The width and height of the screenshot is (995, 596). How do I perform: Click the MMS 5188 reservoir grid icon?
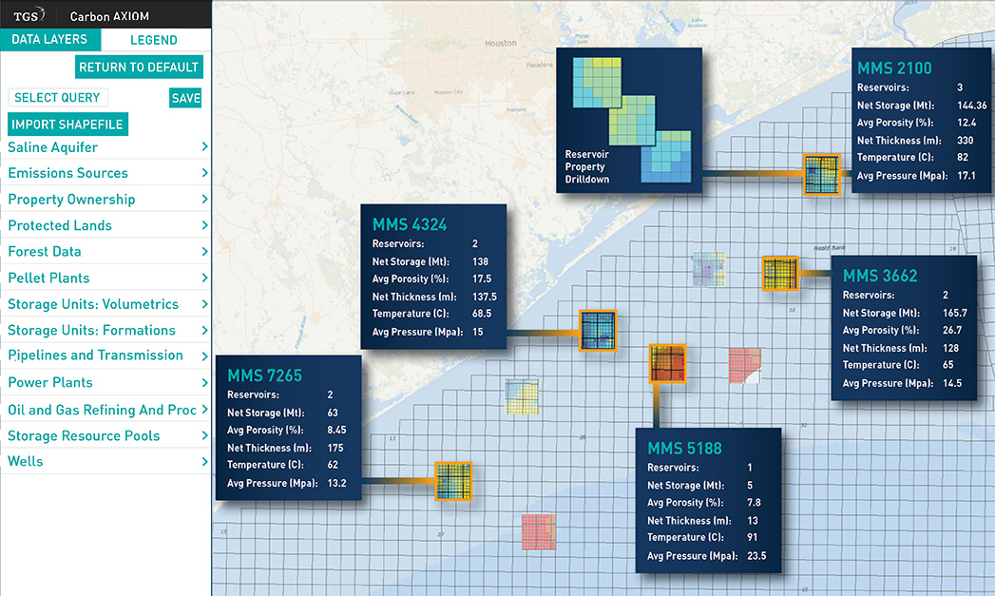coord(668,363)
